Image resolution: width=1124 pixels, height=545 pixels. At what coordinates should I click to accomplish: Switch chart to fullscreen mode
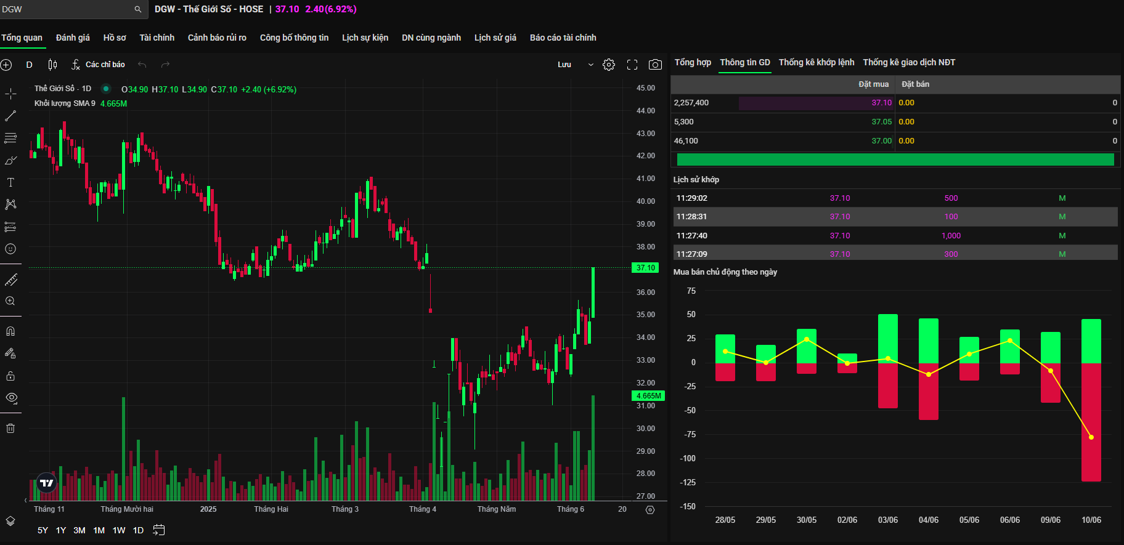(x=632, y=65)
